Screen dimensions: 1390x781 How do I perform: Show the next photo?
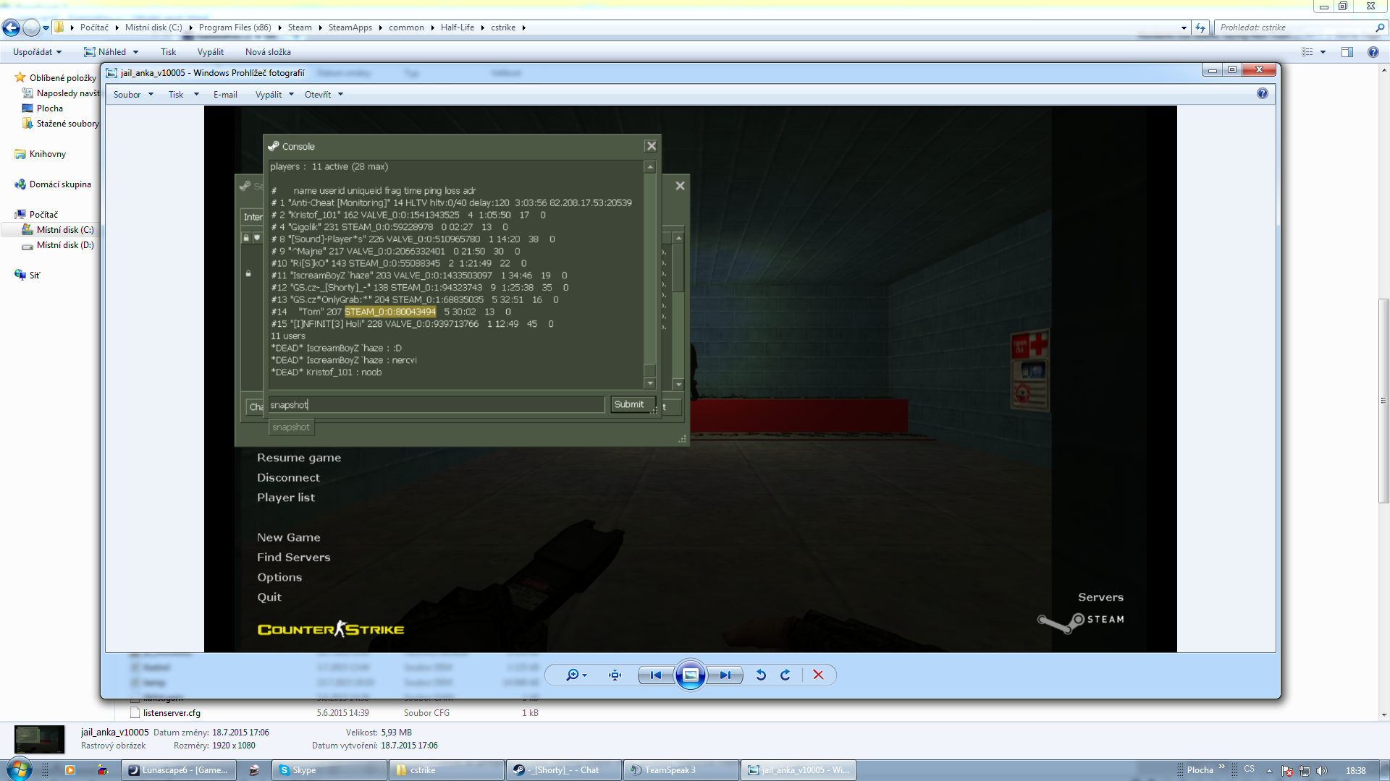[725, 675]
